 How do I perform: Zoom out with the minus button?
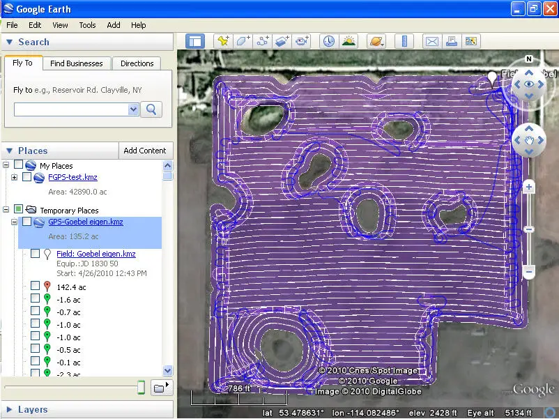[x=529, y=271]
